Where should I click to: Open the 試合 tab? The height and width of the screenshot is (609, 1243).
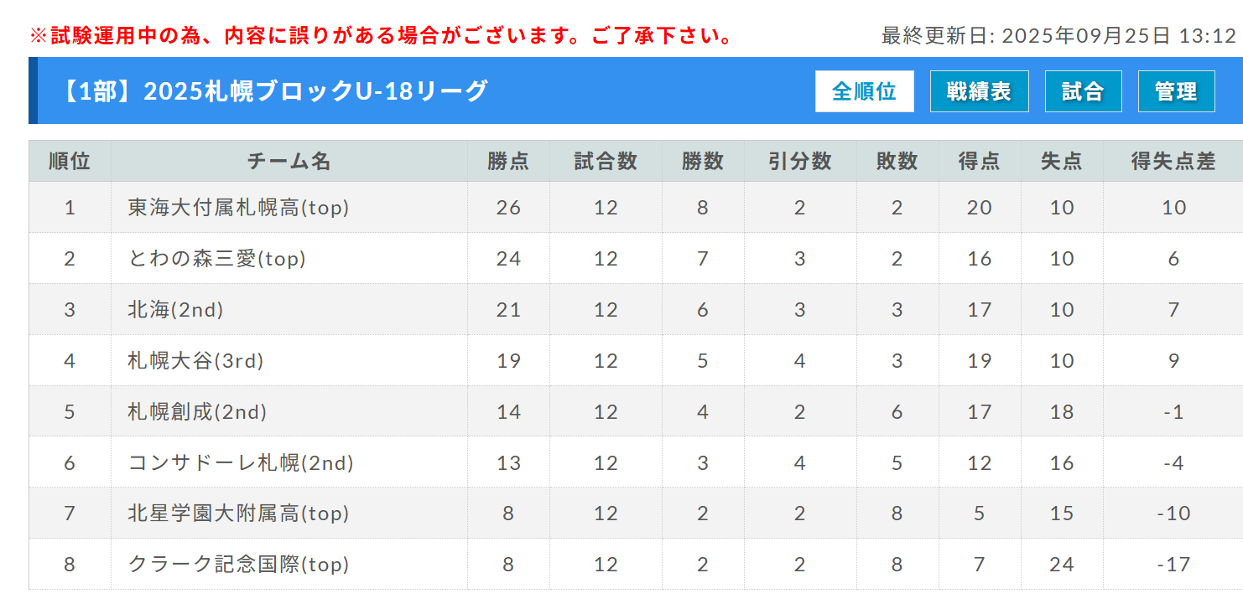tap(1083, 91)
